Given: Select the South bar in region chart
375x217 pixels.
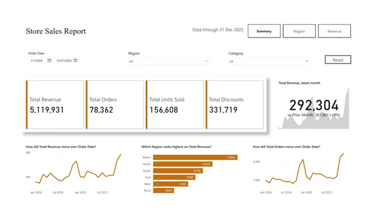Looking at the screenshot, I should pos(178,171).
